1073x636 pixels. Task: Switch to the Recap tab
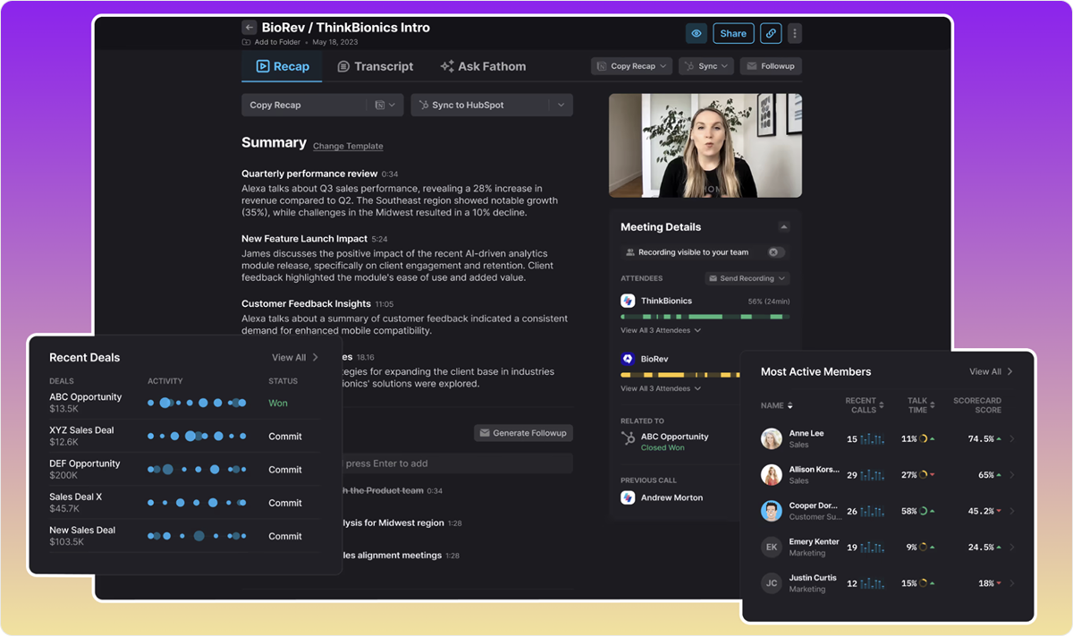point(282,66)
